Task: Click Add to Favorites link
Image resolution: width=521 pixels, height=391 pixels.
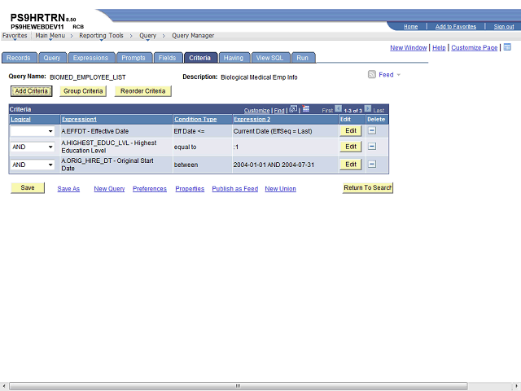Action: click(456, 27)
